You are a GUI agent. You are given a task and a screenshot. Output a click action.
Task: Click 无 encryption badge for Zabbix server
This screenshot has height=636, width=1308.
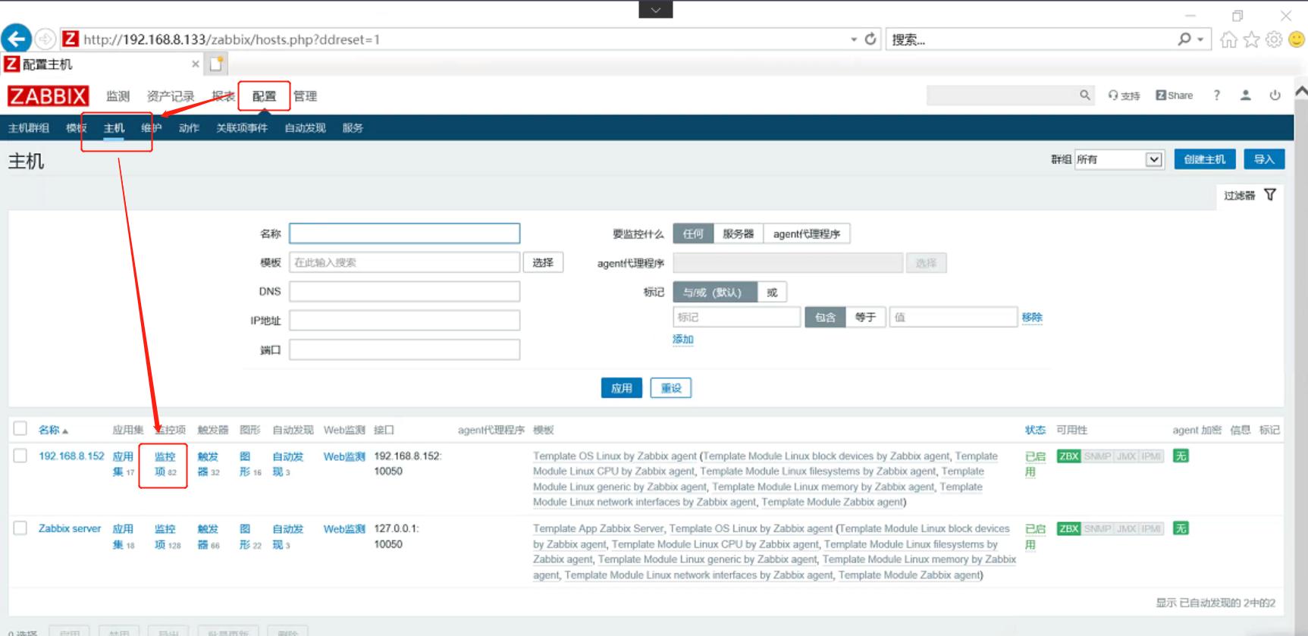coord(1181,529)
